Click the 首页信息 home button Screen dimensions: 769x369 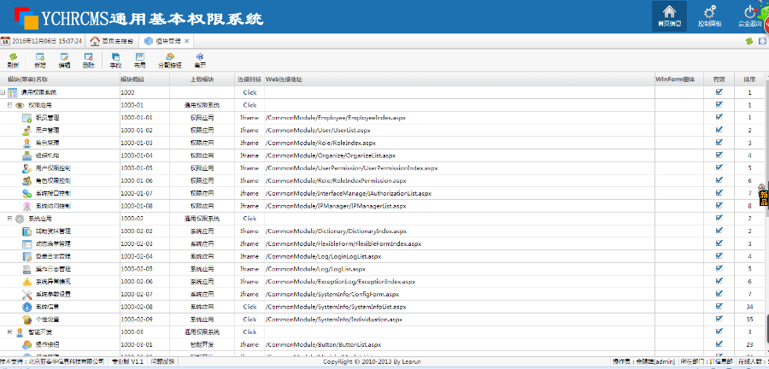point(669,16)
